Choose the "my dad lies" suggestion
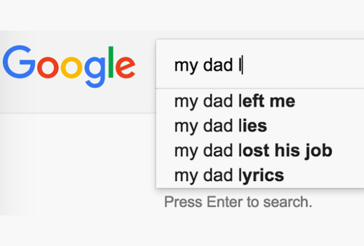This screenshot has height=246, width=364. pos(221,126)
